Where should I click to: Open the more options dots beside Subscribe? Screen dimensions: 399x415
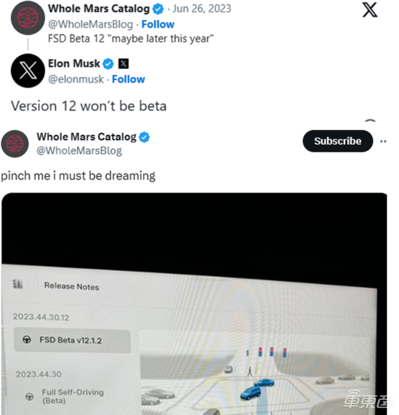click(x=384, y=141)
